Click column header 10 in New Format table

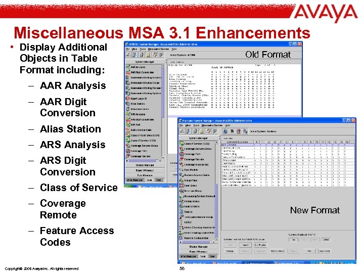(317, 142)
